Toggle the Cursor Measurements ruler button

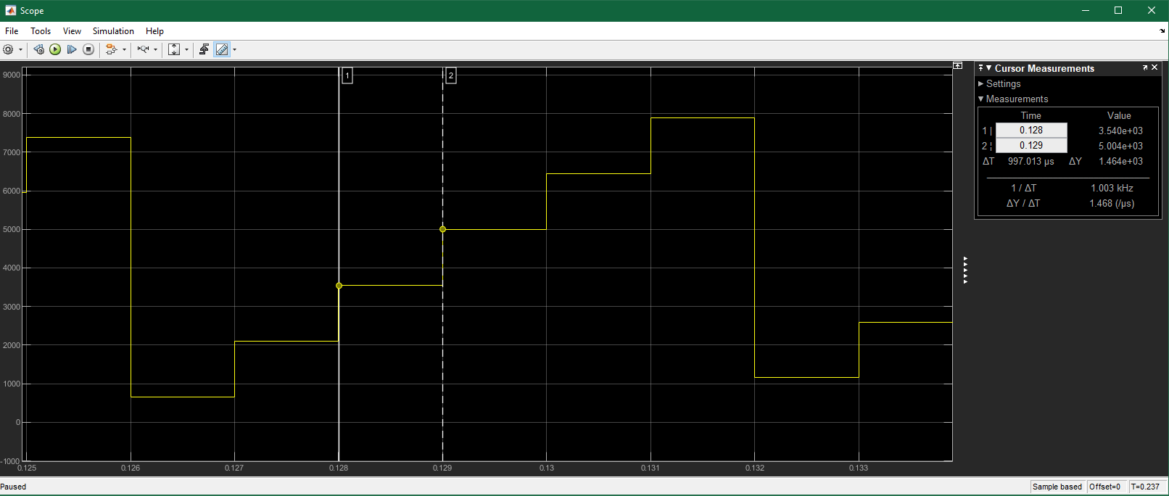pyautogui.click(x=222, y=49)
